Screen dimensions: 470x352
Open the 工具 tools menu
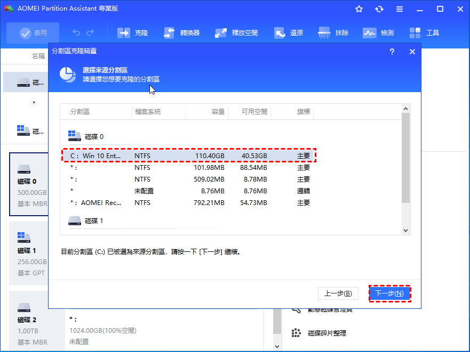(424, 33)
